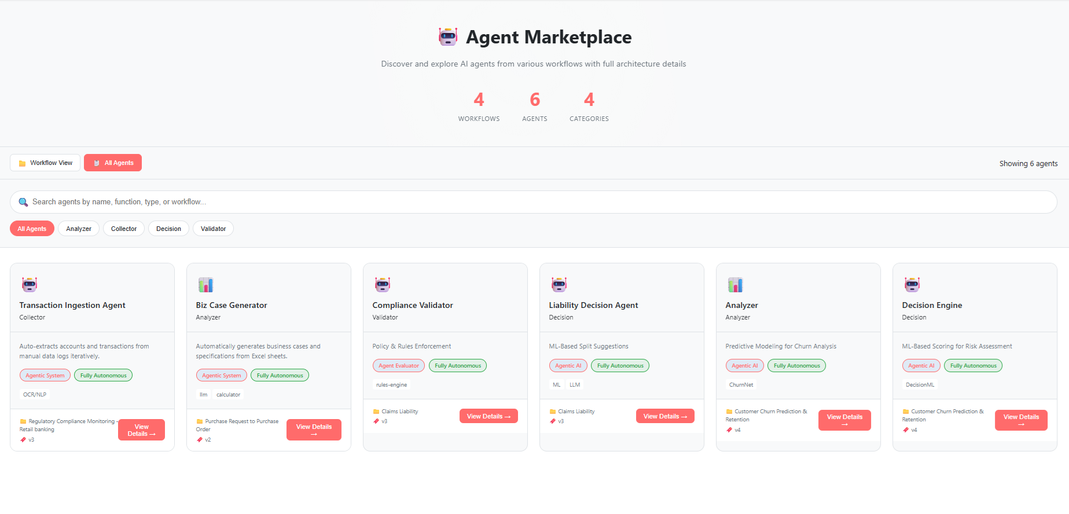The width and height of the screenshot is (1069, 514).
Task: Click the Transaction Ingestion Agent robot icon
Action: 29,284
